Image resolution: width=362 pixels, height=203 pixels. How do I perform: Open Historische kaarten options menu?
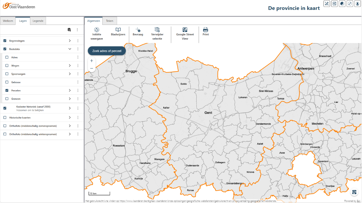(x=78, y=118)
